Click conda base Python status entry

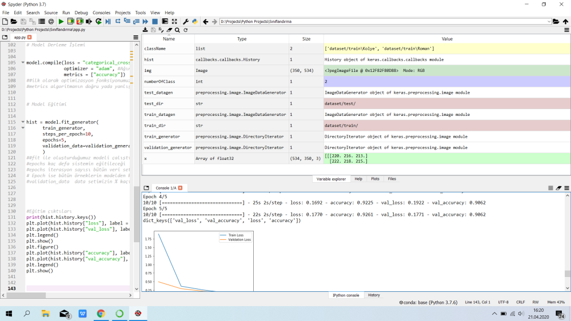(x=428, y=302)
